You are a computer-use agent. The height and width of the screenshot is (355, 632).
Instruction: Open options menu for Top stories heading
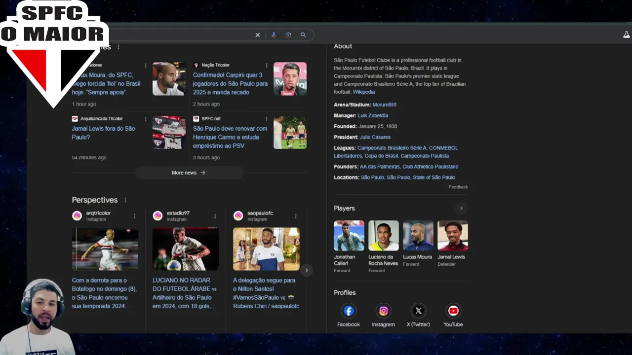pos(118,47)
